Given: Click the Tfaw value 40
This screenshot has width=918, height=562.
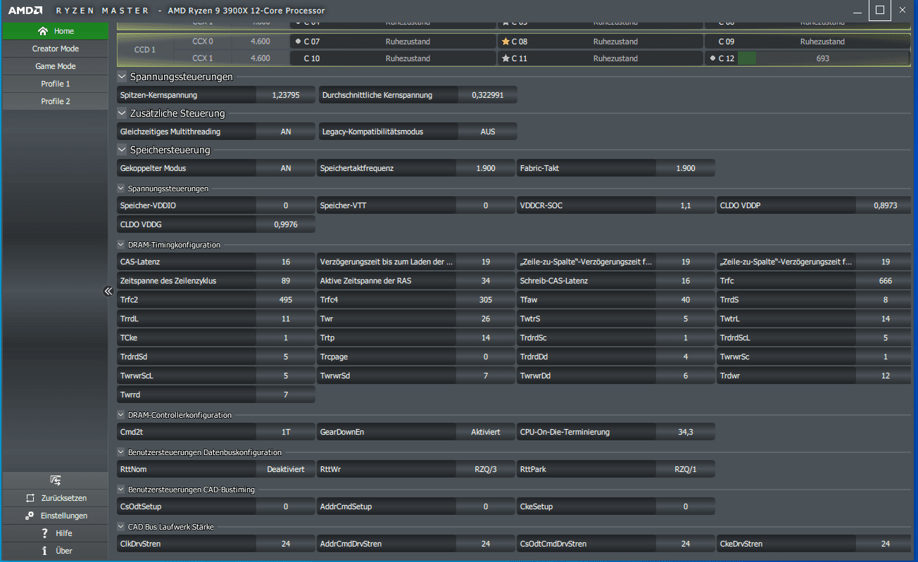Looking at the screenshot, I should point(686,300).
